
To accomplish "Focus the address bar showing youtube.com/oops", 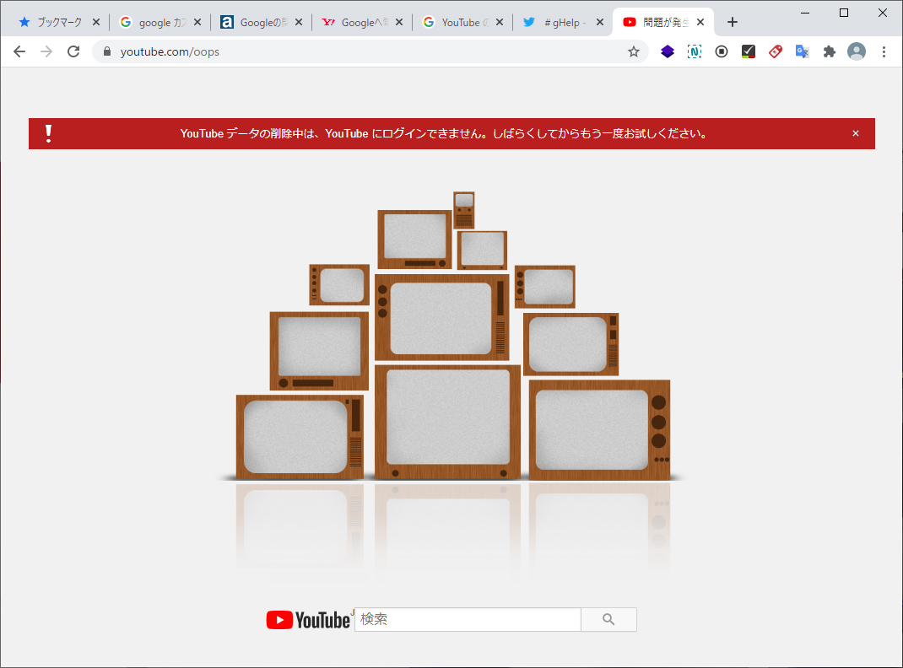I will [x=369, y=51].
